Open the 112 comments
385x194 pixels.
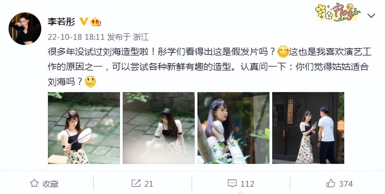pos(247,184)
